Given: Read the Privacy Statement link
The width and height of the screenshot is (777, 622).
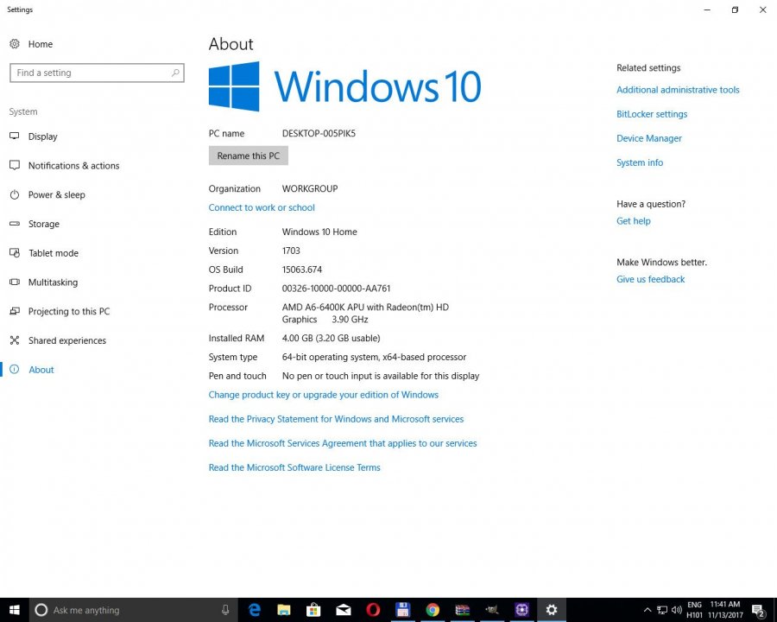Looking at the screenshot, I should 336,419.
